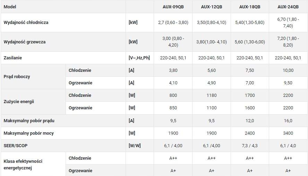Click the [V~,Hz,Ph] unit cell
Screen dimensions: 308x176
pos(139,58)
